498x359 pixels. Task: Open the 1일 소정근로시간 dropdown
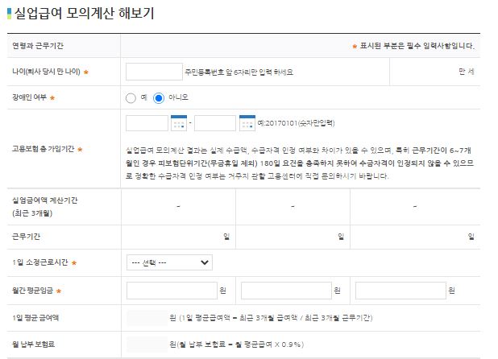click(x=169, y=262)
